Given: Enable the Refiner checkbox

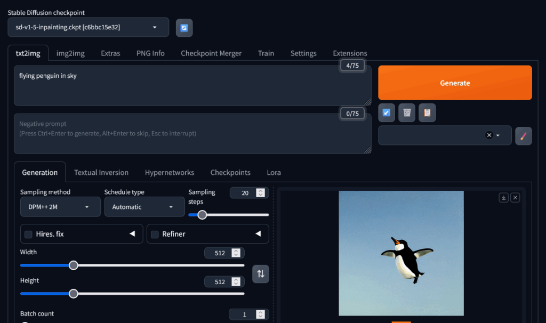Looking at the screenshot, I should coord(155,234).
